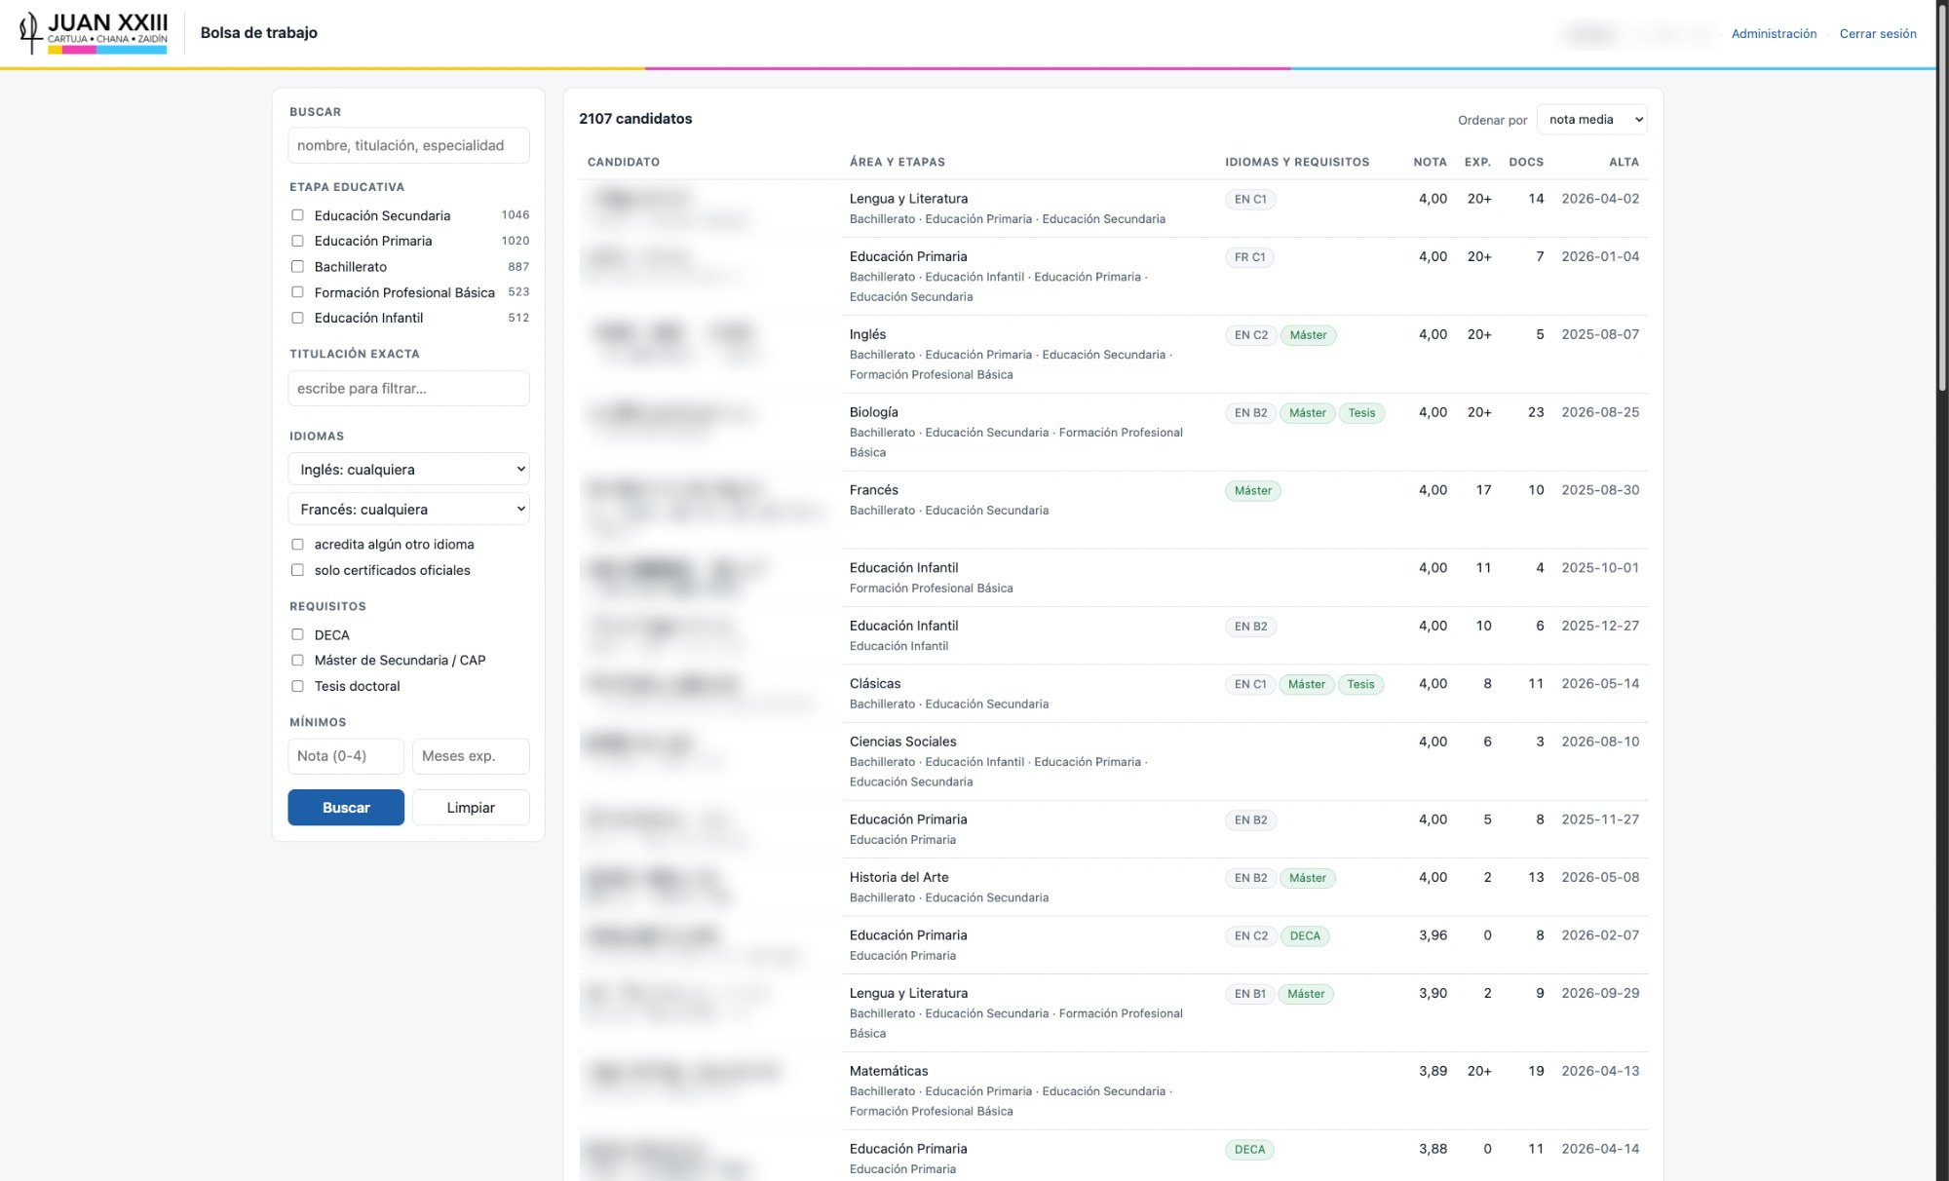Toggle the Educación Infantil filter checkbox

click(297, 318)
